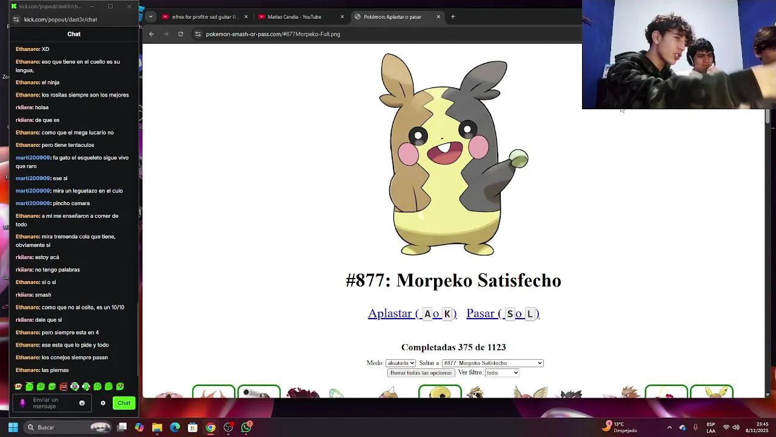The width and height of the screenshot is (776, 437).
Task: Click the OneDrive tray icon
Action: pos(683,427)
